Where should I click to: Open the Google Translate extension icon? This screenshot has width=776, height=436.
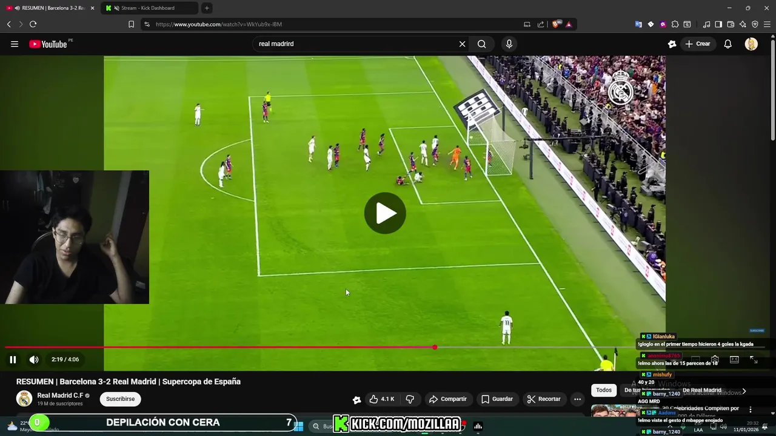click(638, 24)
